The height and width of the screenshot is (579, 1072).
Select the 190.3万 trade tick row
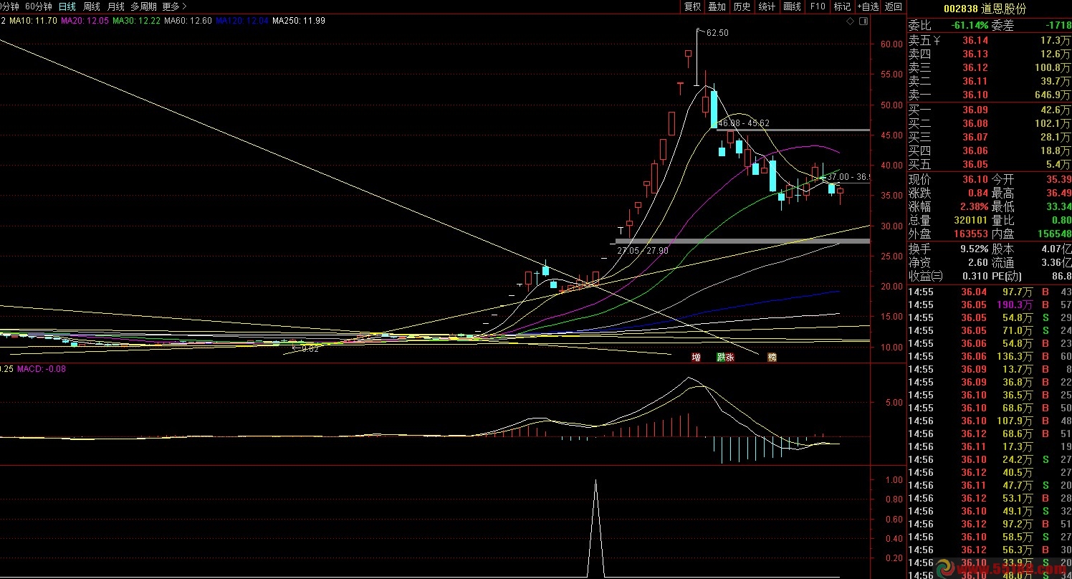(x=990, y=305)
